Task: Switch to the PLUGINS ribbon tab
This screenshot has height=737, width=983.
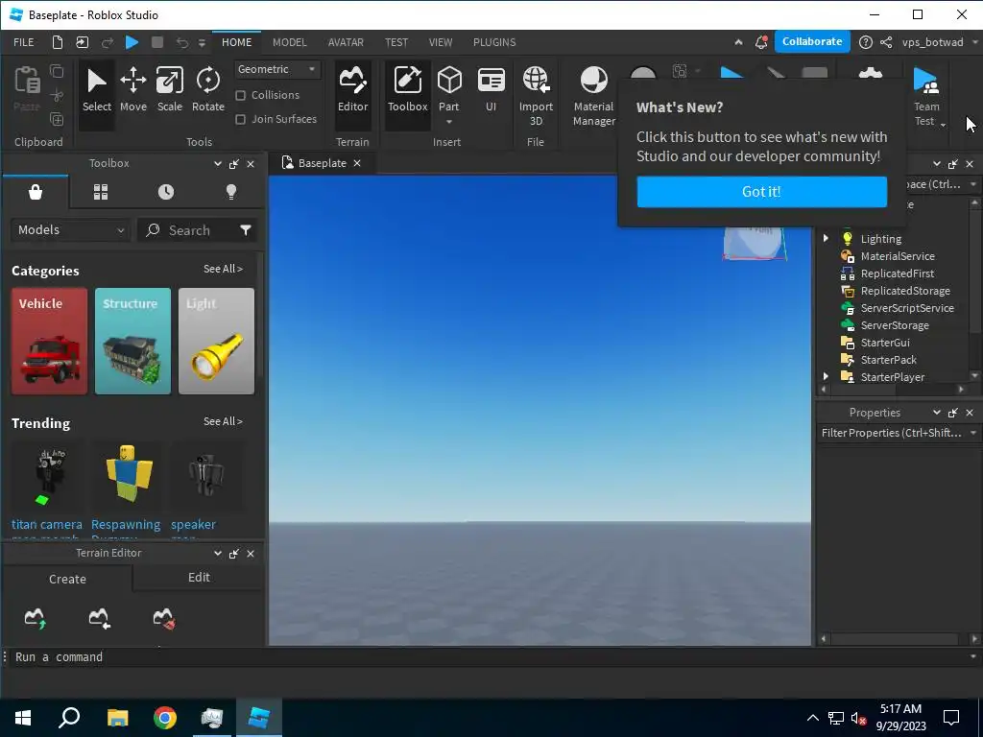Action: pos(494,42)
